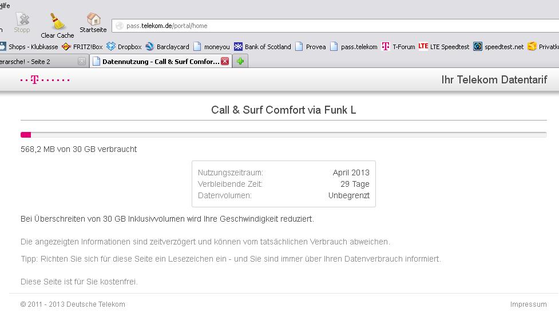Open the pass.telekom bookmark
Image resolution: width=559 pixels, height=321 pixels.
coord(354,47)
